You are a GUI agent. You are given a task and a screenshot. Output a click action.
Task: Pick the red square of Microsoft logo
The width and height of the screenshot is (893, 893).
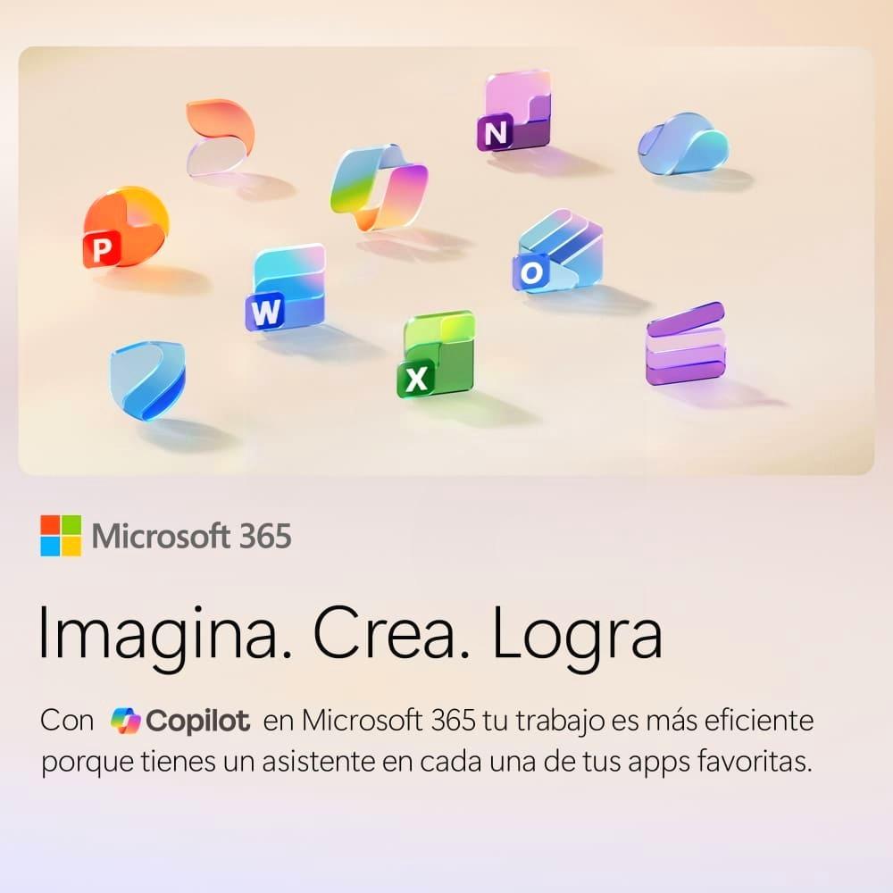click(50, 525)
